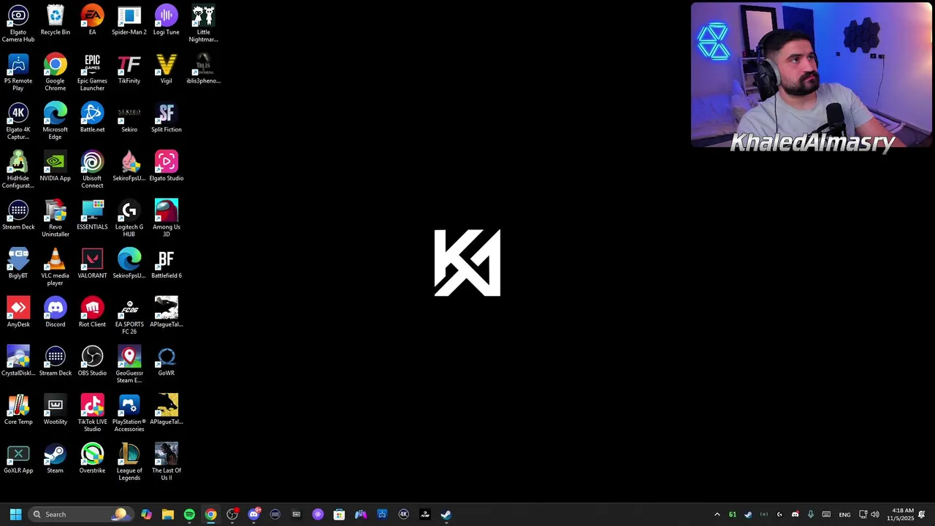Open Copilot from the taskbar
Screen dimensions: 935x526
(147, 514)
